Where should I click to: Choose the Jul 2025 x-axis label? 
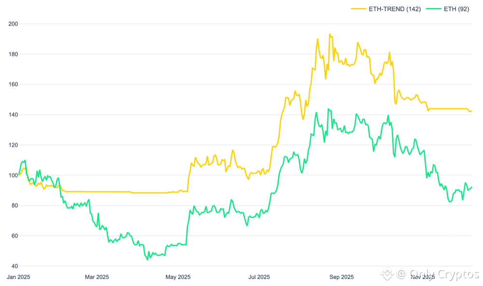click(x=259, y=277)
